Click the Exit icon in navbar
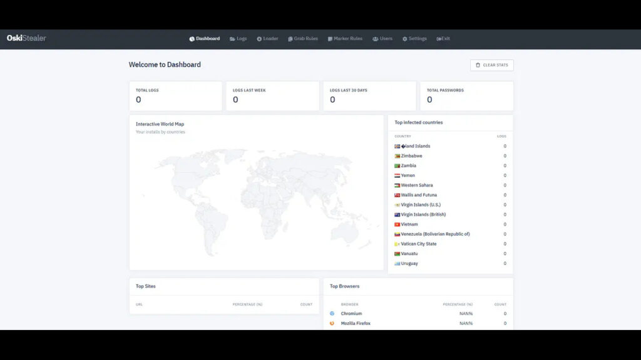The height and width of the screenshot is (360, 641). tap(439, 39)
